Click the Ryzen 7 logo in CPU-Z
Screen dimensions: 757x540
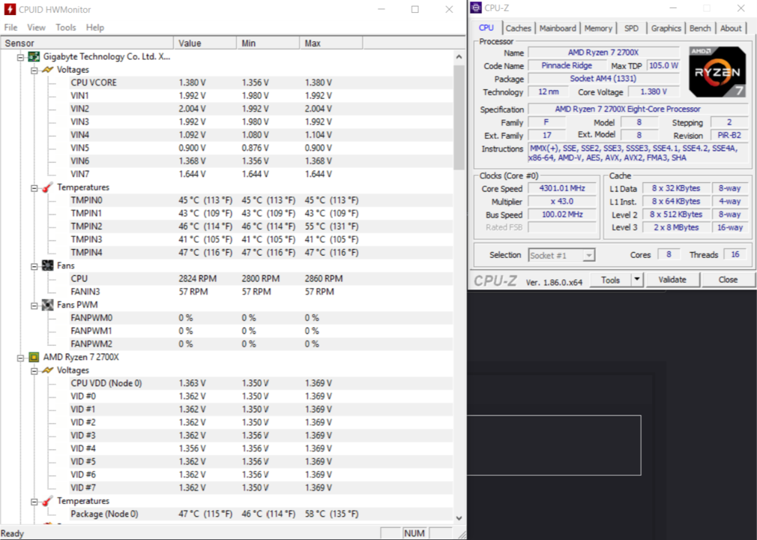pyautogui.click(x=717, y=71)
